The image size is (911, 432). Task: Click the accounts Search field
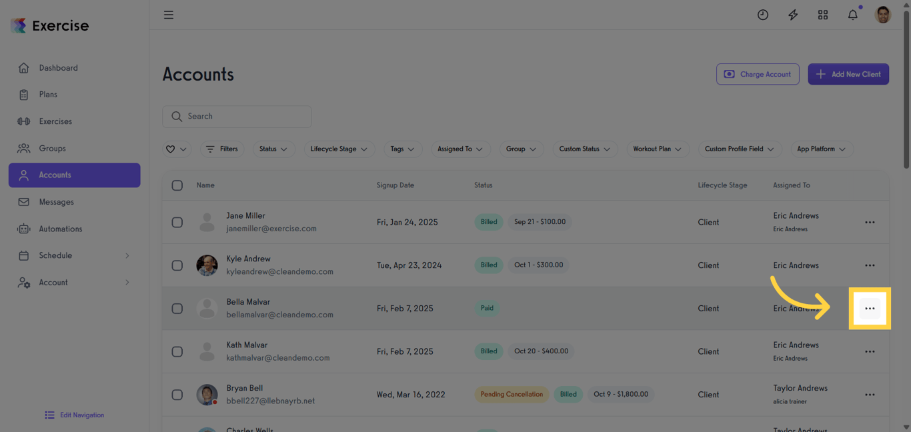(x=237, y=117)
